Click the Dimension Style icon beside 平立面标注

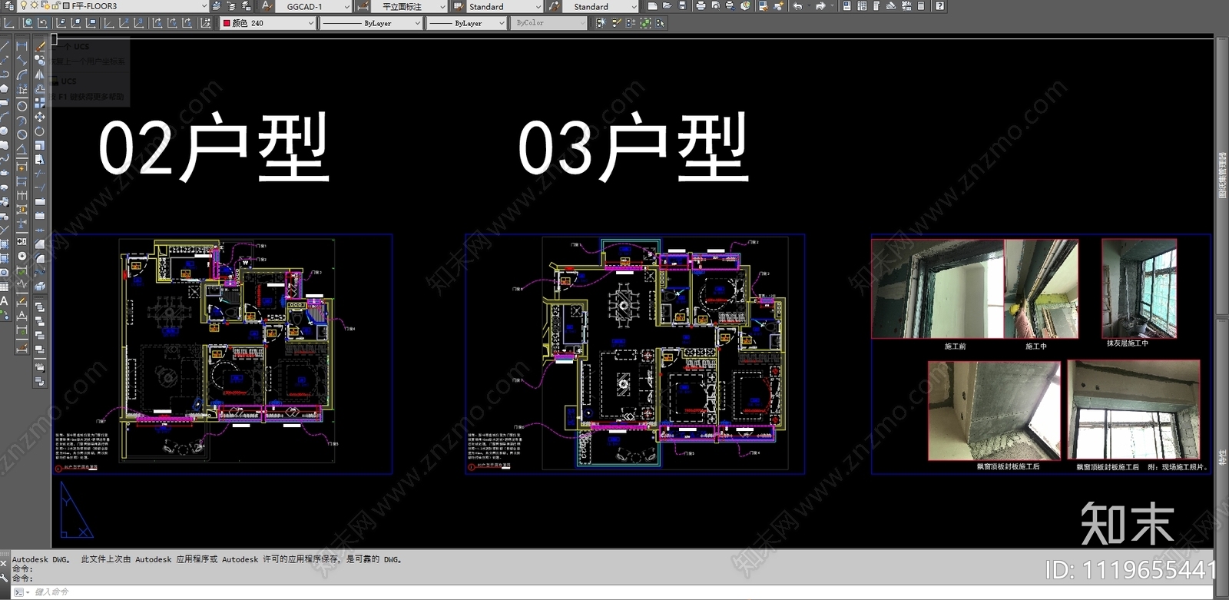[363, 6]
